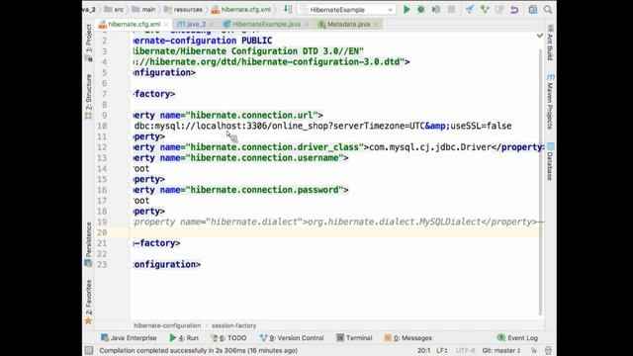Click the lock read-only status icon
This screenshot has width=633, height=356.
(x=534, y=350)
